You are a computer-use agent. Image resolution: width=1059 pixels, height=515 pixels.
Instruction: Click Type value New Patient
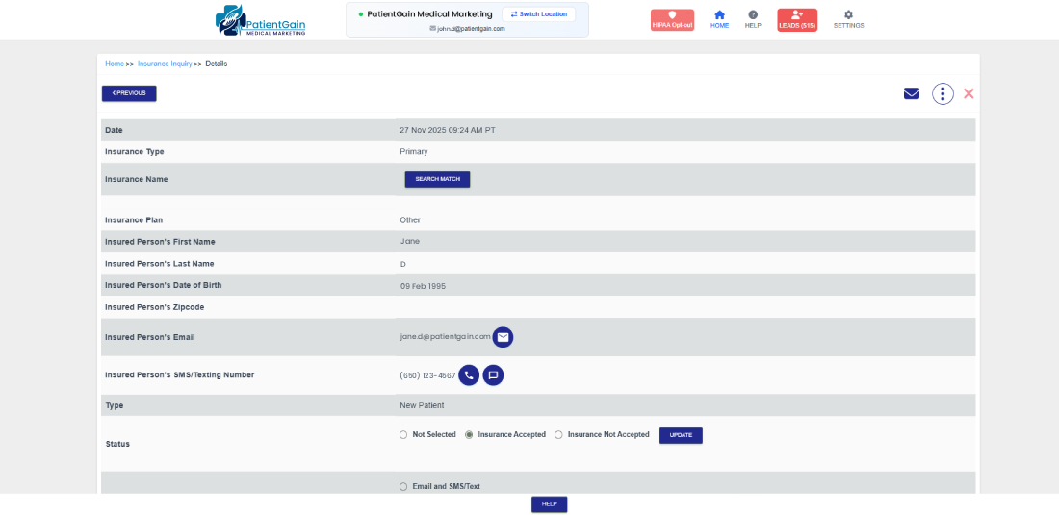422,405
